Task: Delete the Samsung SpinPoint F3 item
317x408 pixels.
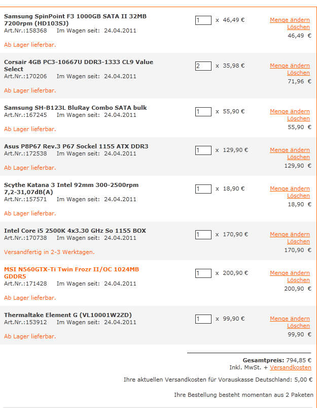Action: point(298,27)
